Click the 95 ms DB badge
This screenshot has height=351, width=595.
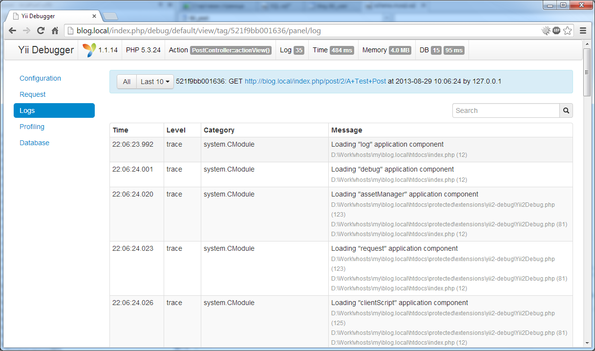pos(454,50)
